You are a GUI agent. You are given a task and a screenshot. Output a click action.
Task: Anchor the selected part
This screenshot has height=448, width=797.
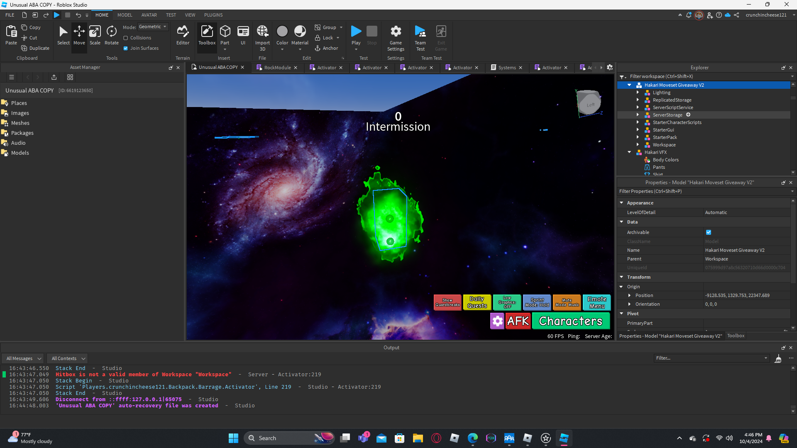pos(326,48)
